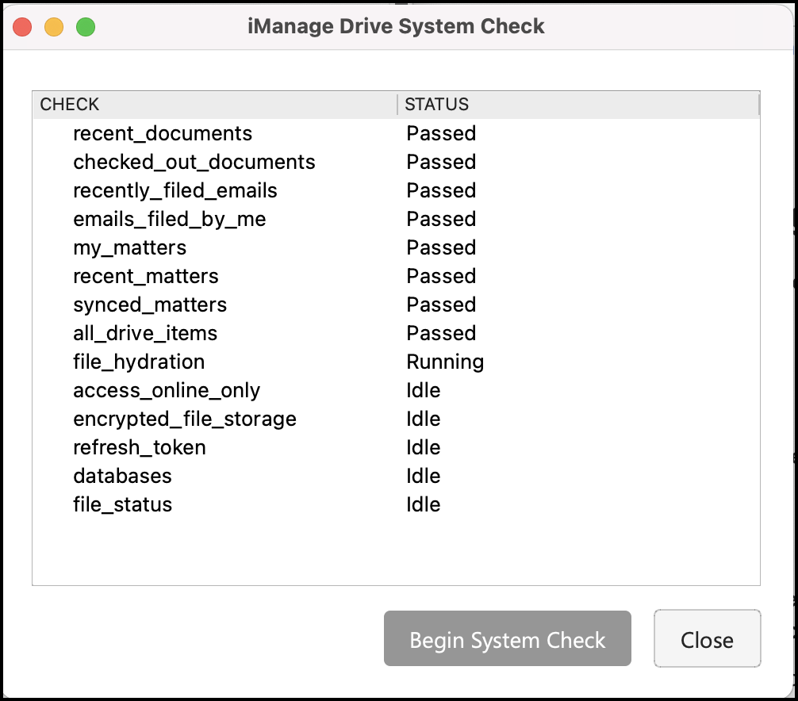Zoom window with the green button
Screen dimensions: 798x701
pyautogui.click(x=86, y=27)
